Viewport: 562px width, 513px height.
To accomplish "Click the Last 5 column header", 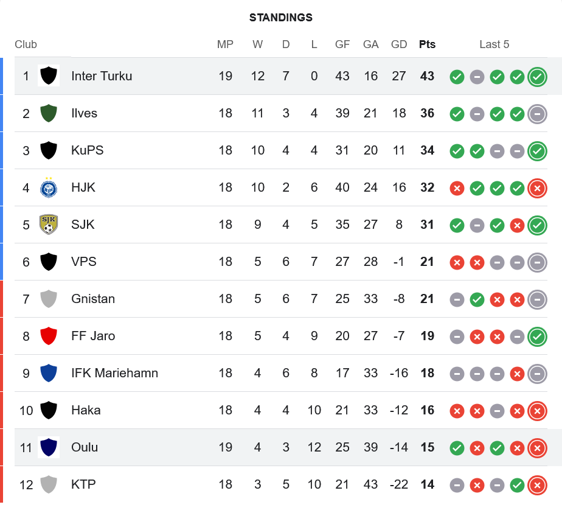I will pyautogui.click(x=494, y=44).
